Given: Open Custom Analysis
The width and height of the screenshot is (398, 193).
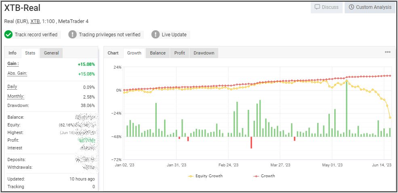Looking at the screenshot, I should [370, 7].
